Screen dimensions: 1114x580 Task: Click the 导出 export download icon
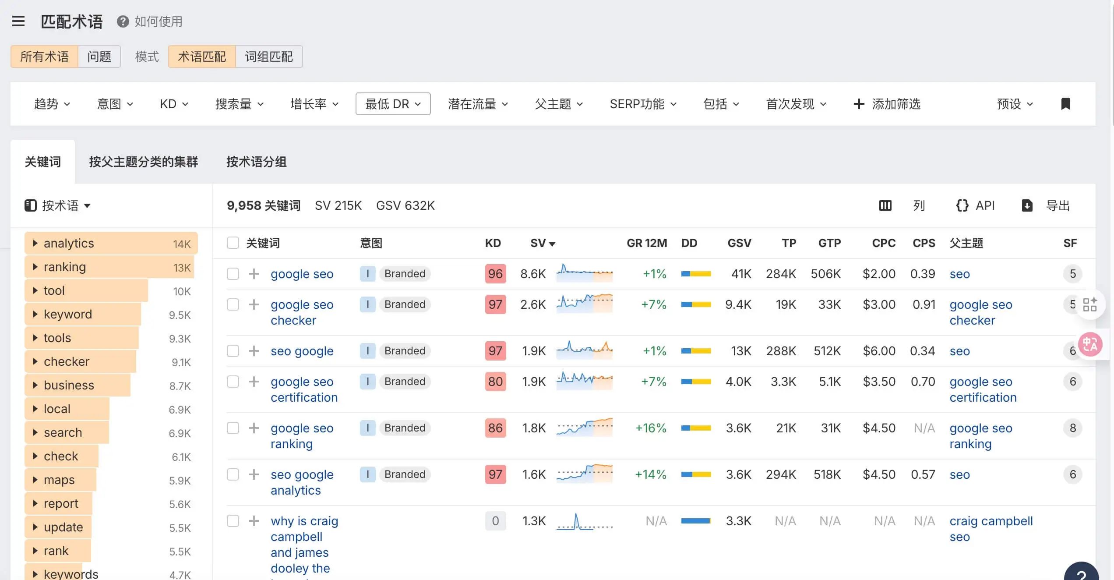[x=1027, y=205]
